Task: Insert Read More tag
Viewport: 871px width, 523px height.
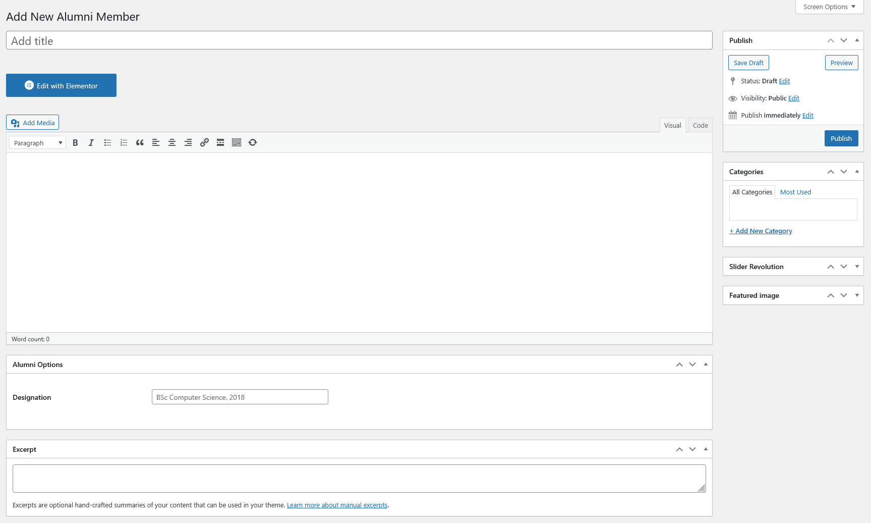Action: pos(220,143)
